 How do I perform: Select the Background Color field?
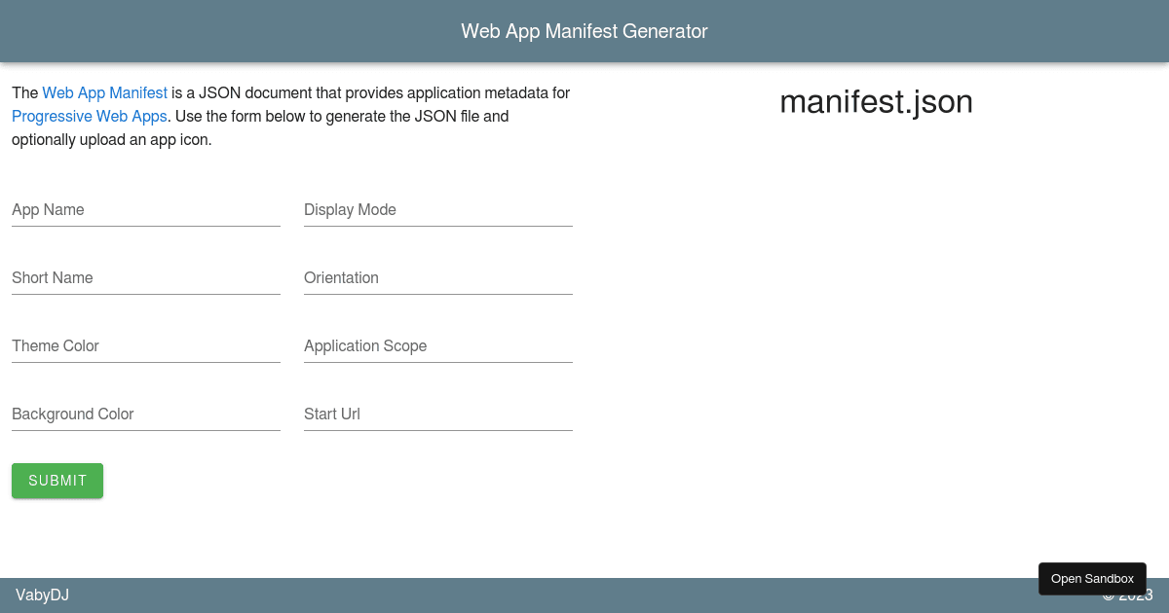145,415
